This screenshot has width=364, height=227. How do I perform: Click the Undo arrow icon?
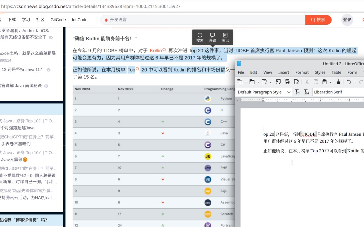349,82
